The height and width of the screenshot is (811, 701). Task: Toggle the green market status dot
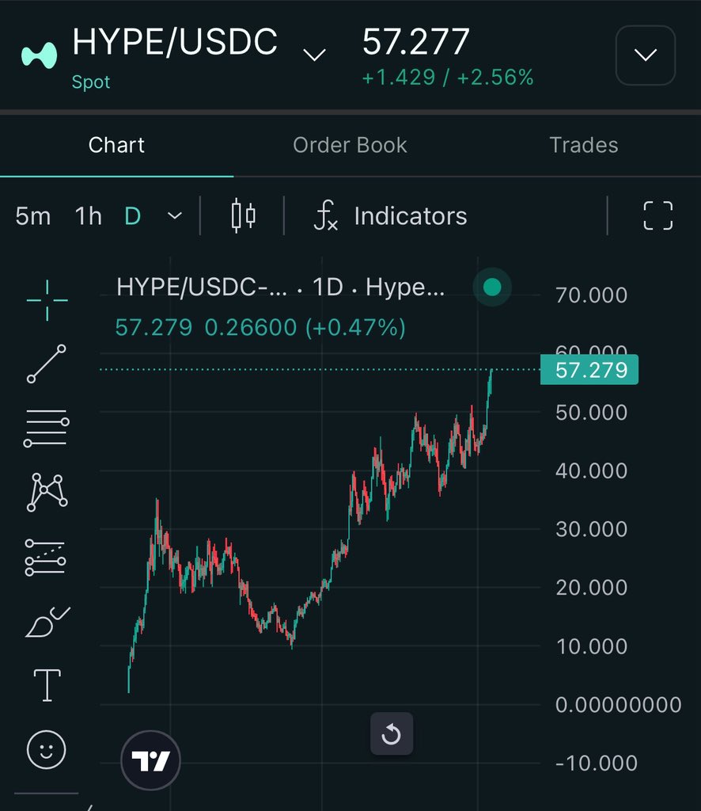492,287
